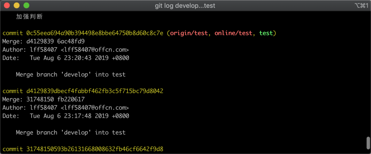Click the first 'Merge branch develop into test' message
Screen dimensions: 371x154
coord(70,74)
